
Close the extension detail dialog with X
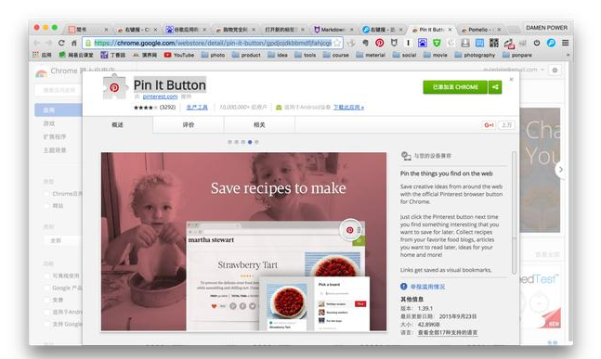pos(511,79)
